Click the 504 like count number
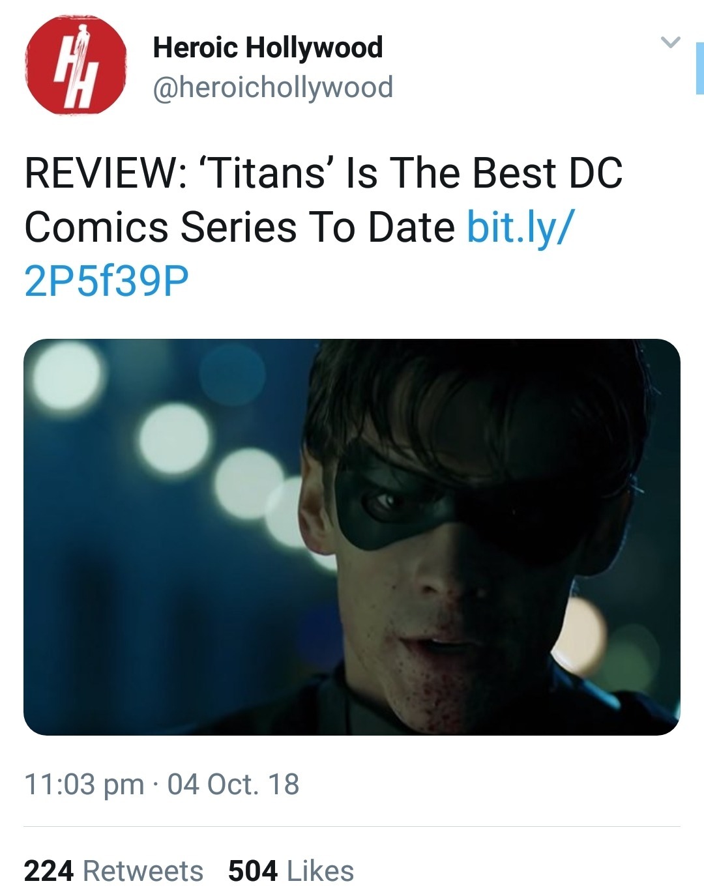The height and width of the screenshot is (892, 704). (253, 871)
